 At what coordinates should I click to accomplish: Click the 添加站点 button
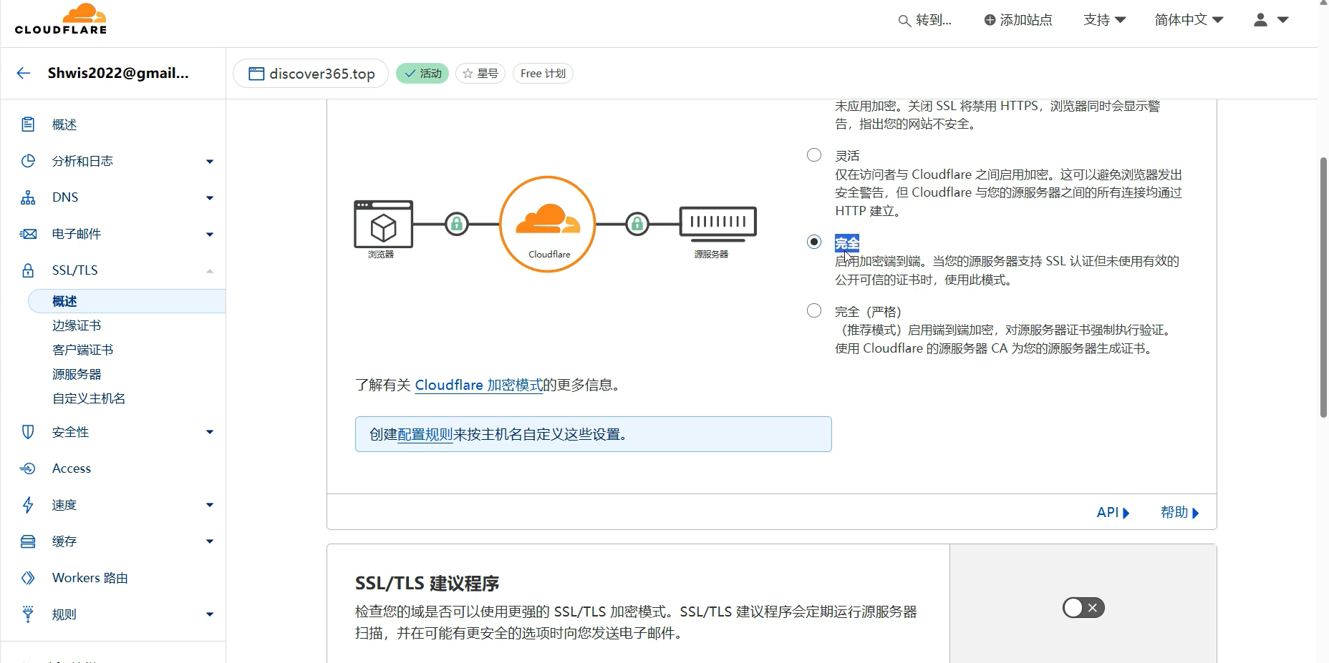pos(1018,20)
